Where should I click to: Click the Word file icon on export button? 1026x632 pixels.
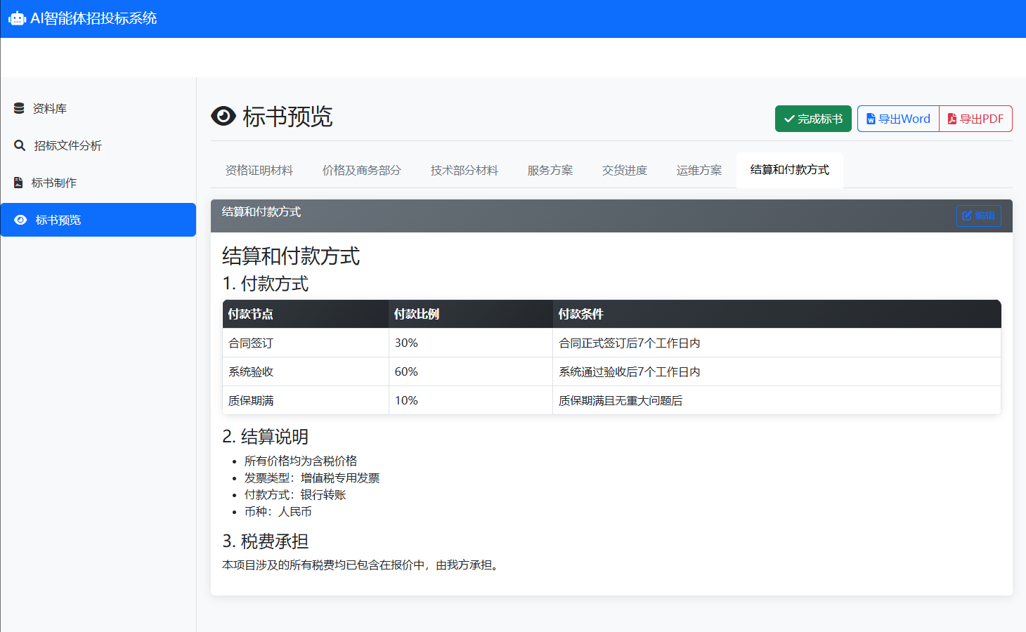click(x=871, y=119)
